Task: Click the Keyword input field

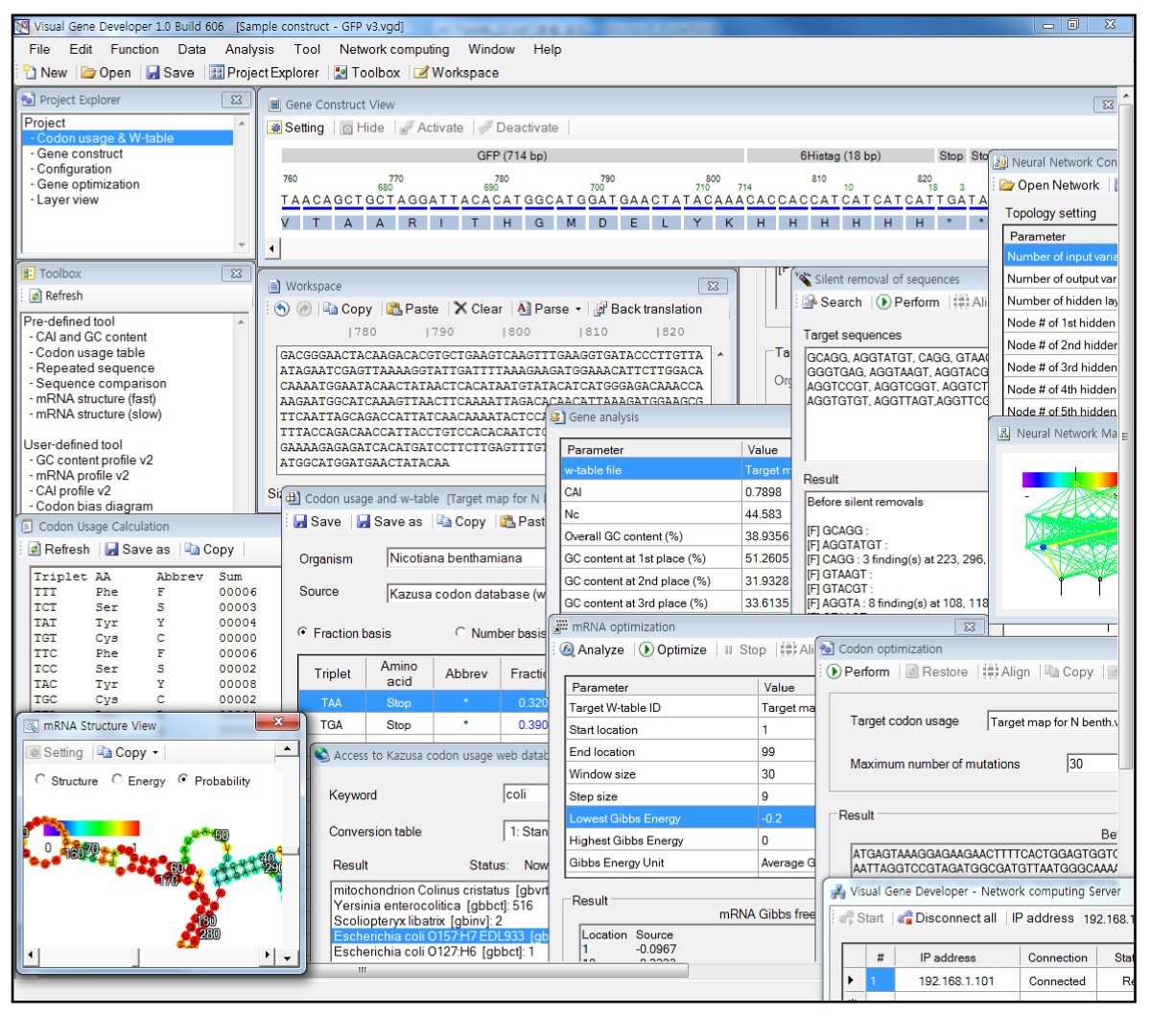Action: pyautogui.click(x=526, y=794)
